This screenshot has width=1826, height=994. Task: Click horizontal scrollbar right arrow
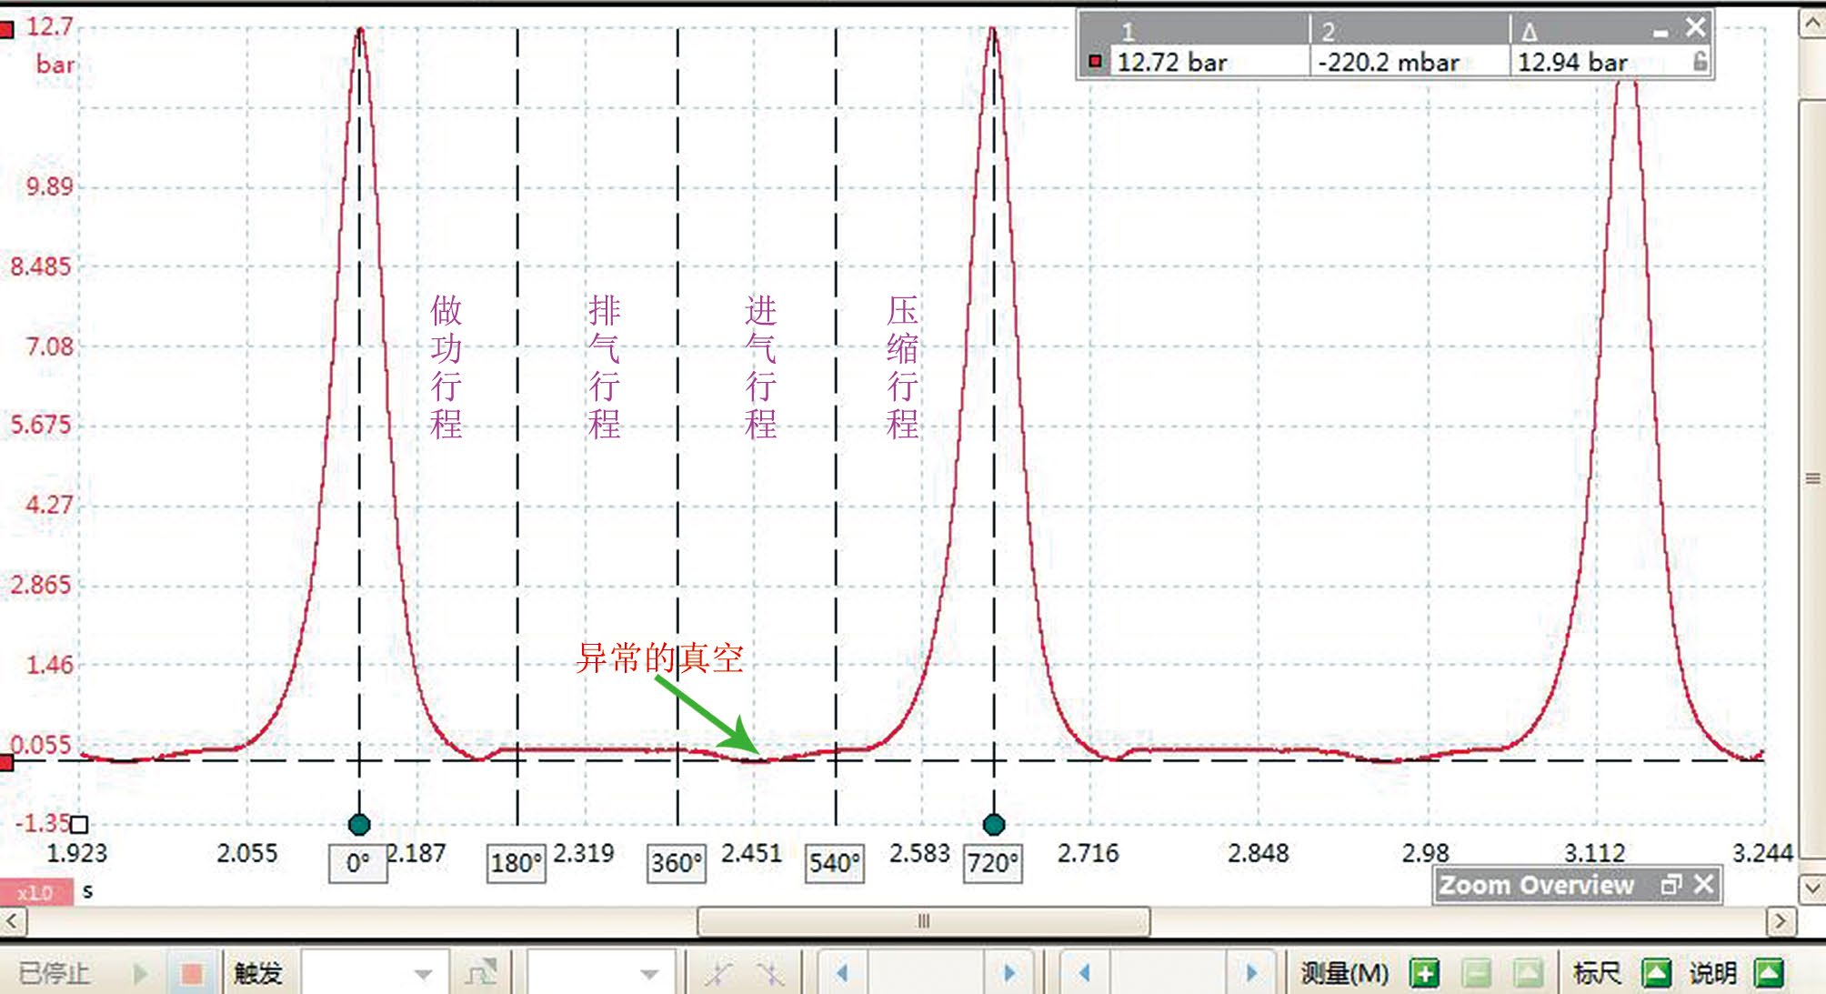point(1781,921)
